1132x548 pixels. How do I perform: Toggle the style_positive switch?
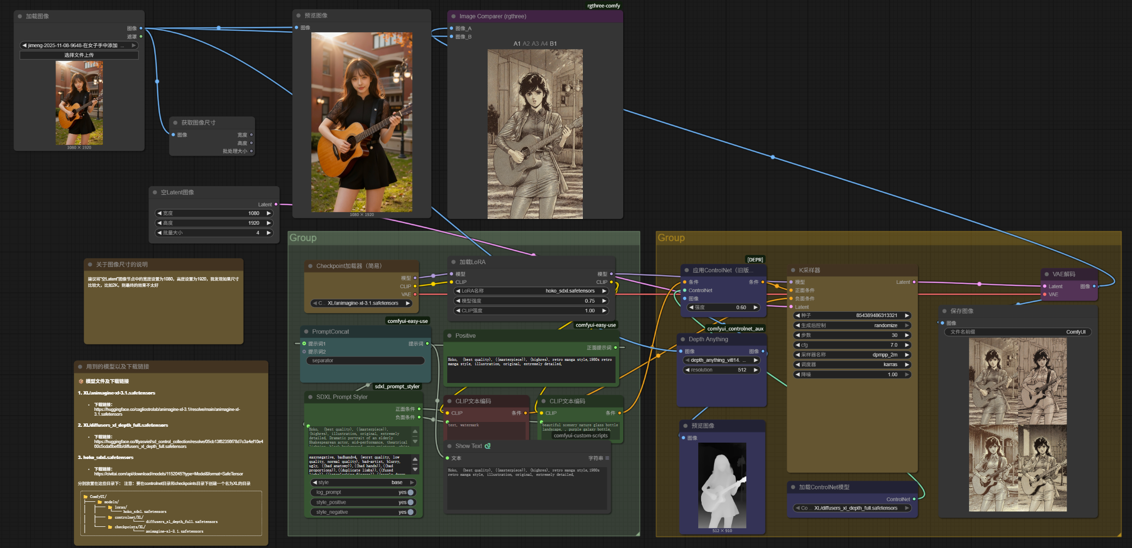coord(411,502)
